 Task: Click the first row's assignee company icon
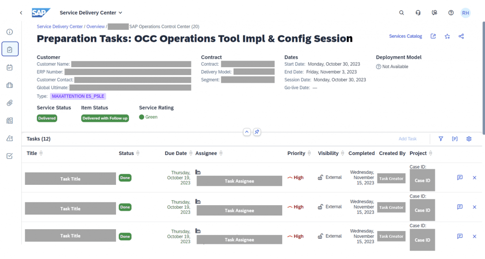click(x=198, y=172)
